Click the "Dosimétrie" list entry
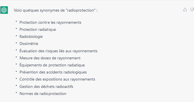Image resolution: width=194 pixels, height=102 pixels. (29, 44)
